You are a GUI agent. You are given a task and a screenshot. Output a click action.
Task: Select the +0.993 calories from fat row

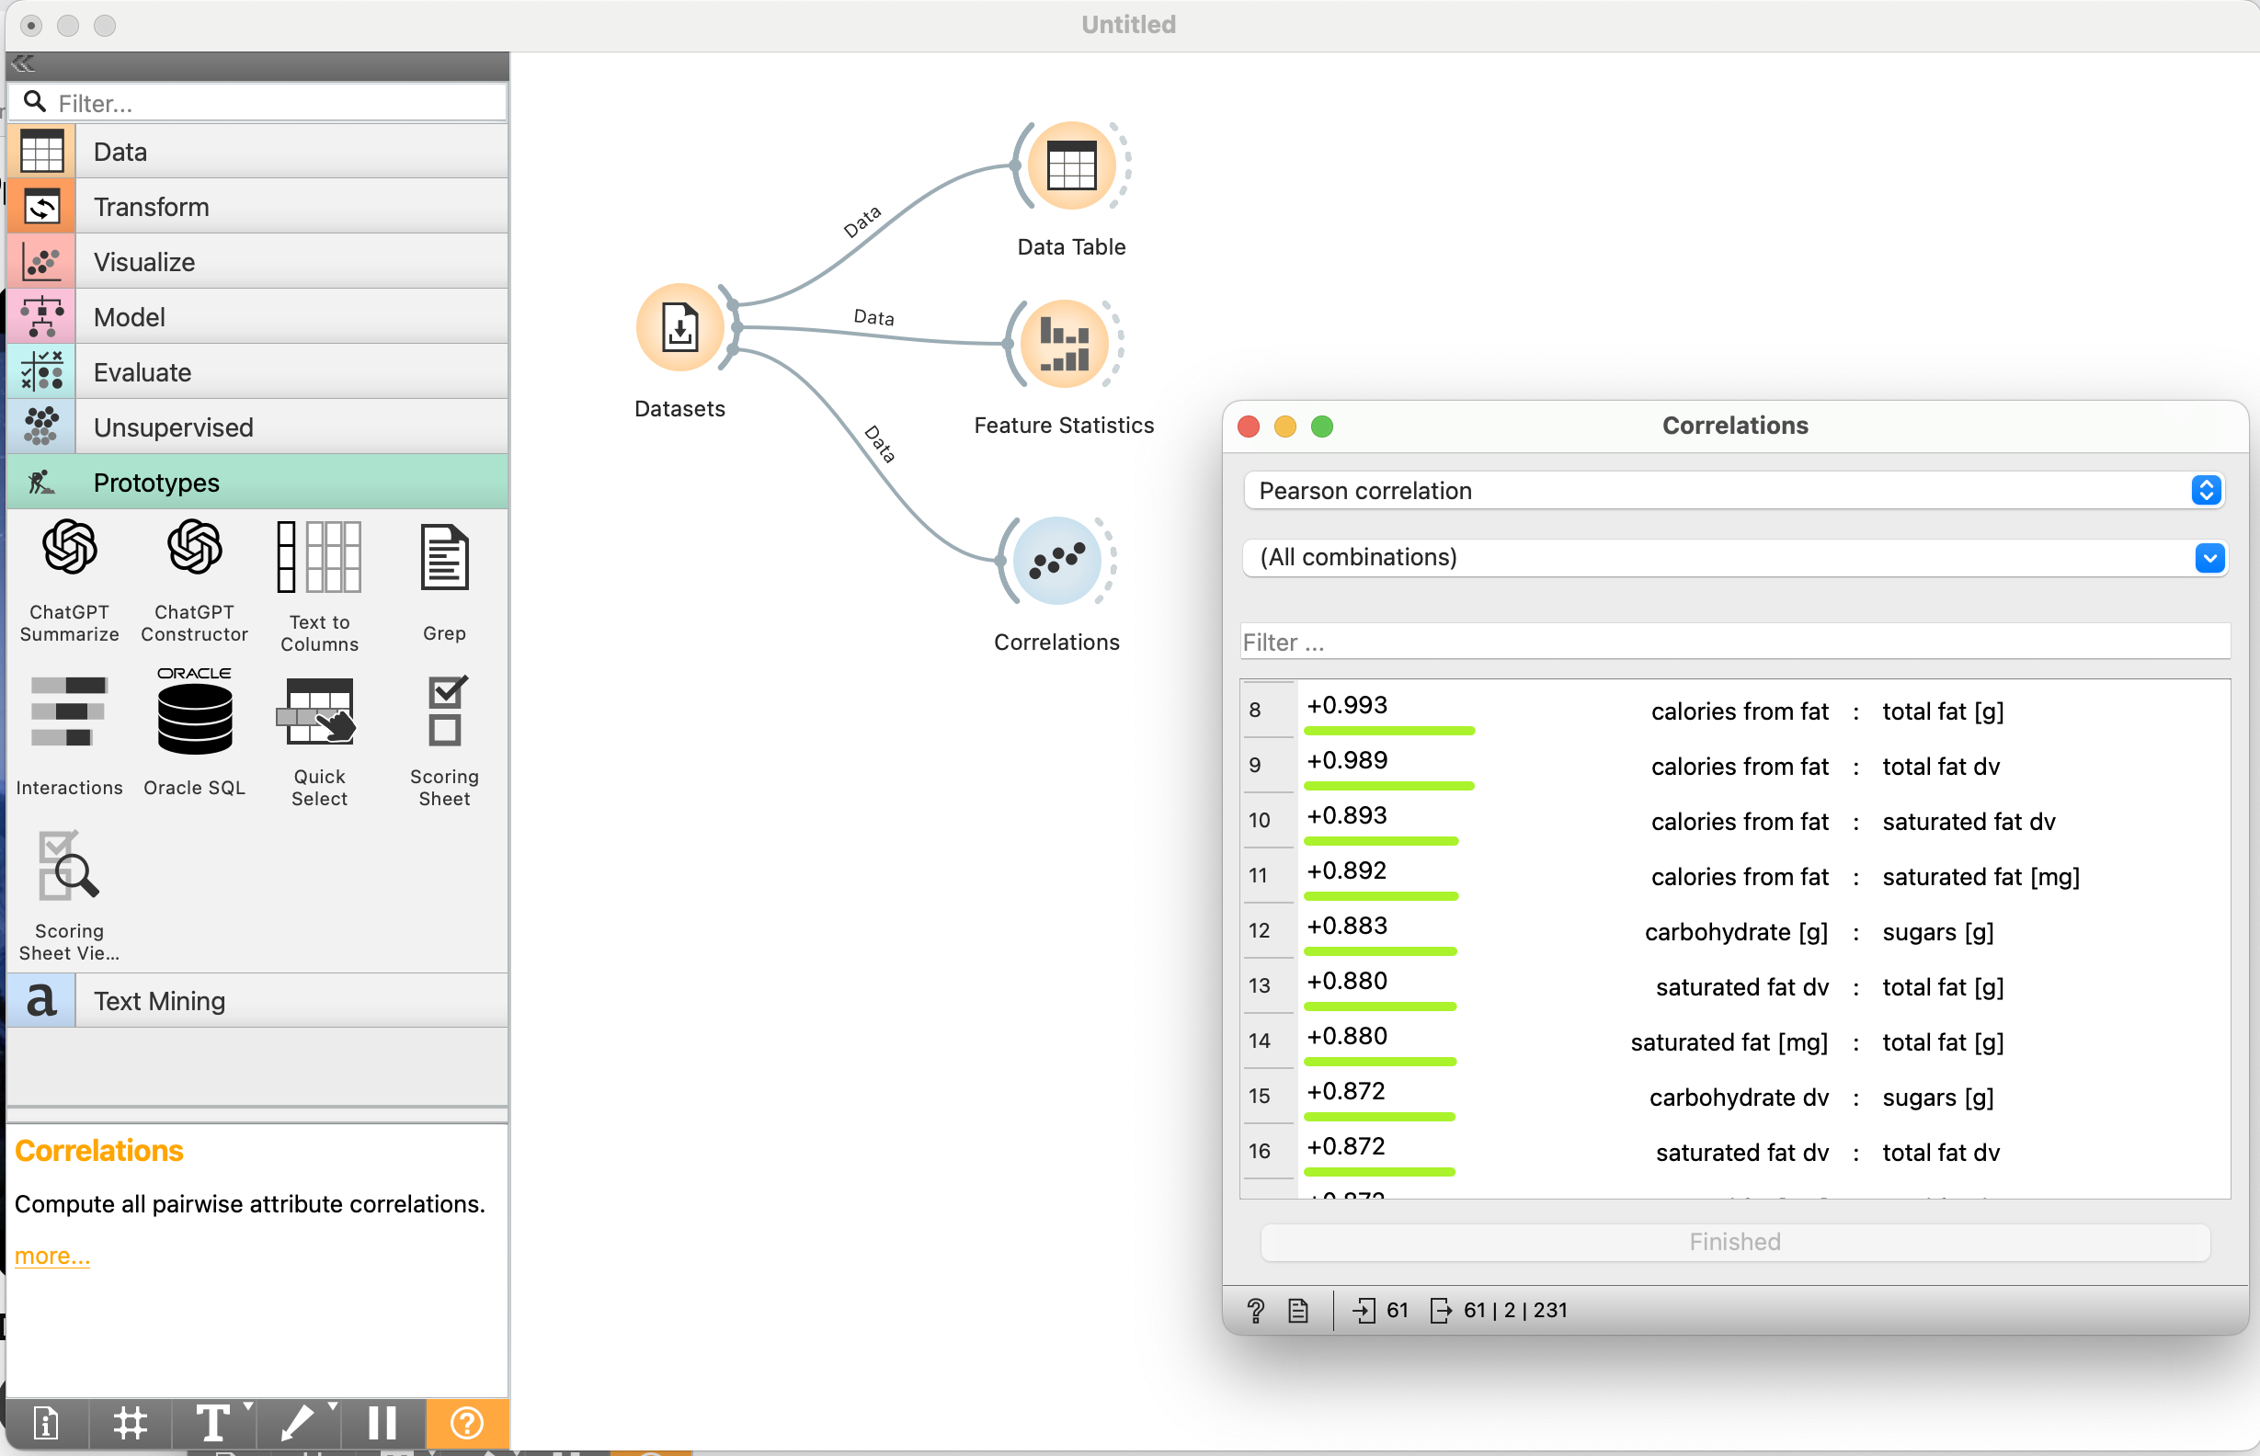coord(1734,711)
